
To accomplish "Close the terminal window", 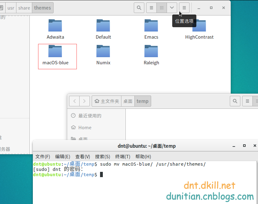I will [x=255, y=146].
